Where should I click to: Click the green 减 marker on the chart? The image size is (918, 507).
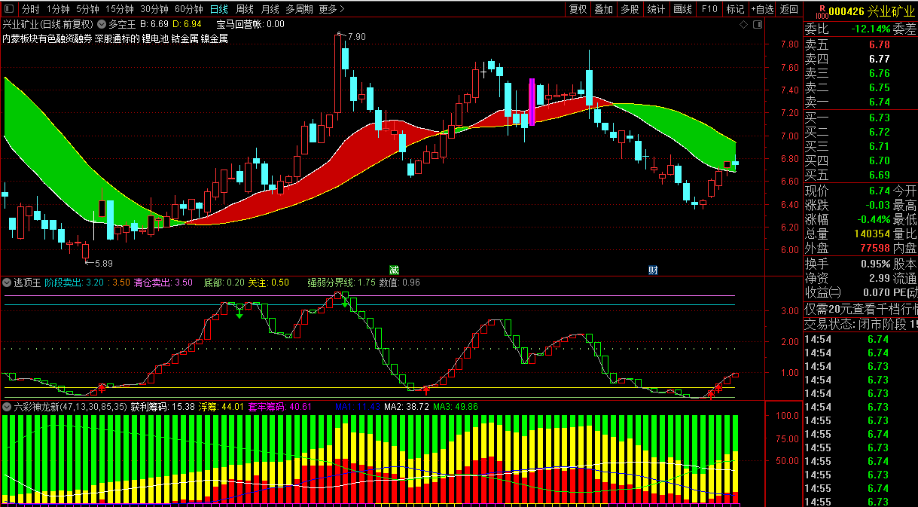tap(393, 270)
